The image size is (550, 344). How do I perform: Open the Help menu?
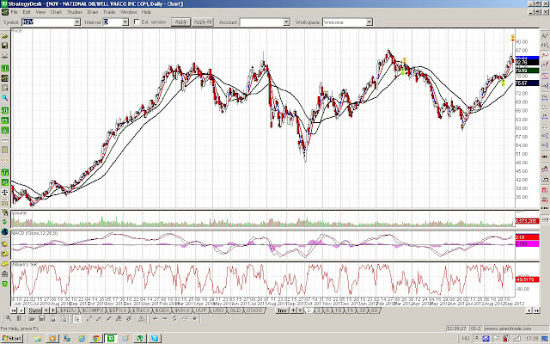click(x=146, y=12)
